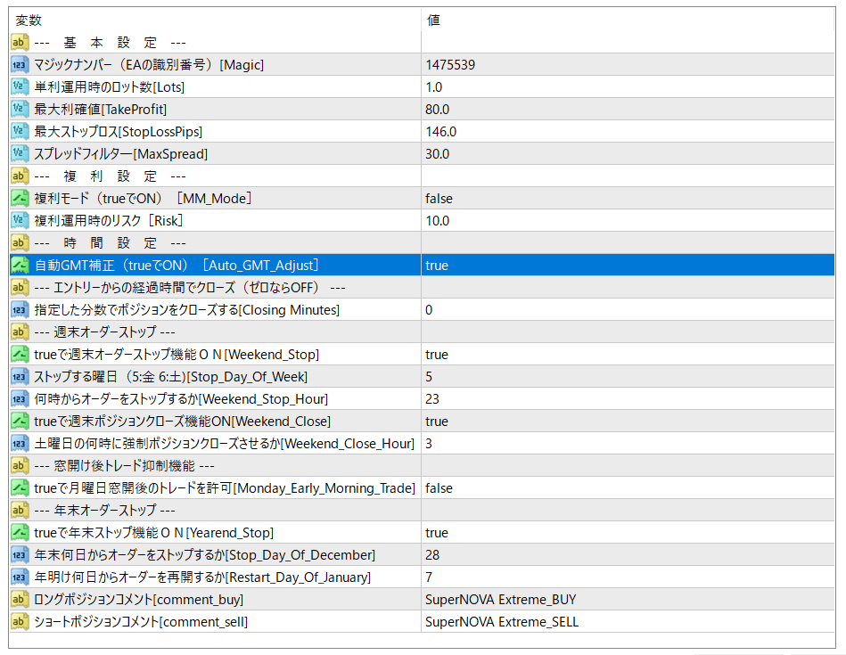Click the string icon beside comment_buy
Viewport: 846px width, 655px height.
[20, 600]
